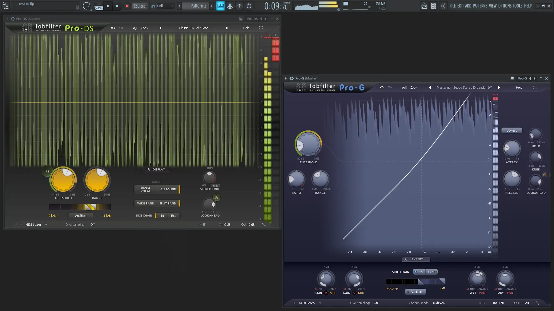Open the OPTIONS menu
Viewport: 554px width, 311px height.
[505, 6]
